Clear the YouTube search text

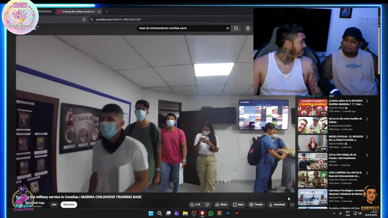228,28
